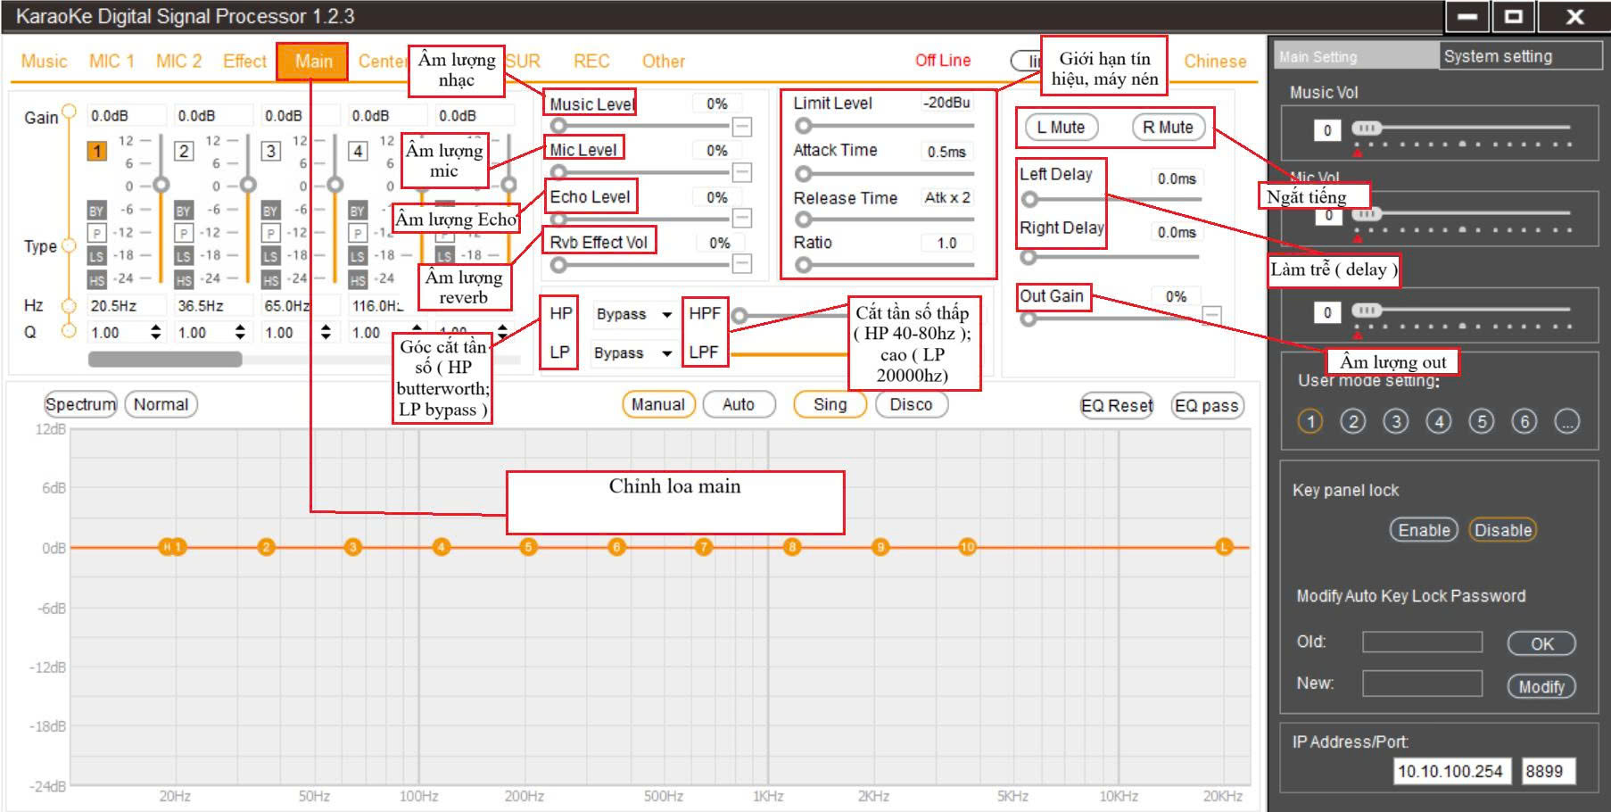
Task: Load user mode preset 1
Action: tap(1309, 421)
